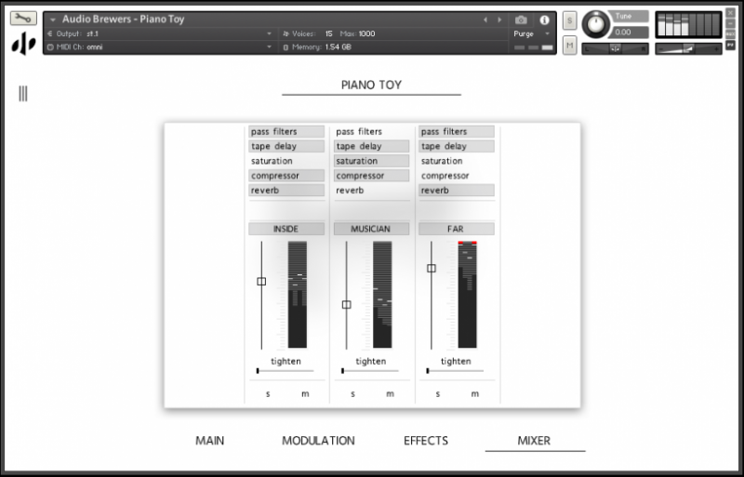Close the instrument with X button
This screenshot has width=744, height=477.
(x=730, y=13)
